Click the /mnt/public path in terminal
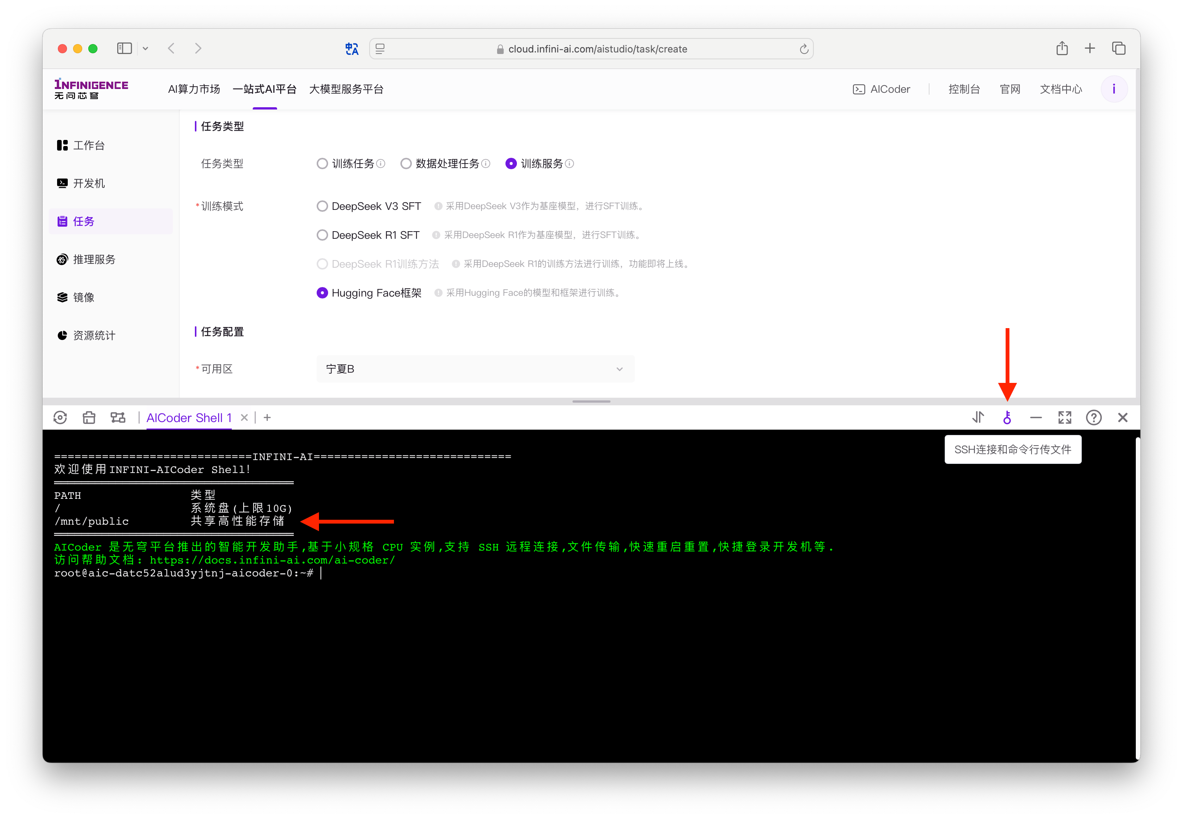 (x=91, y=521)
